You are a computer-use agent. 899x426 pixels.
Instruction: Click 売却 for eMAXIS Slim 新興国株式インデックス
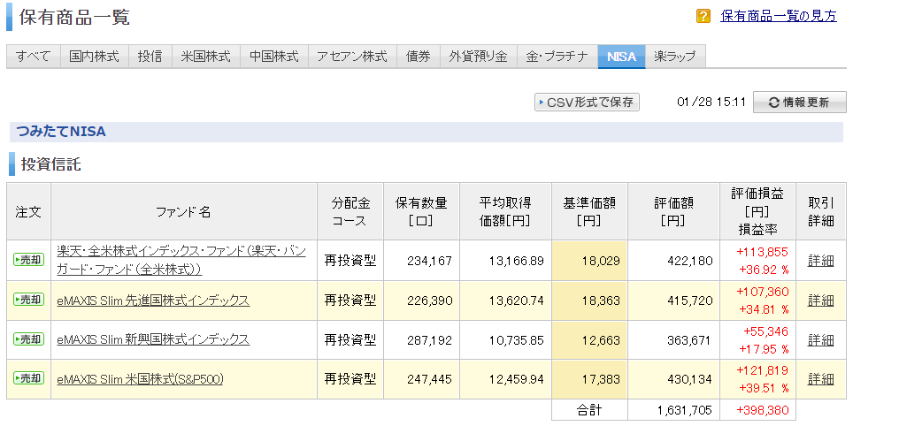[28, 339]
